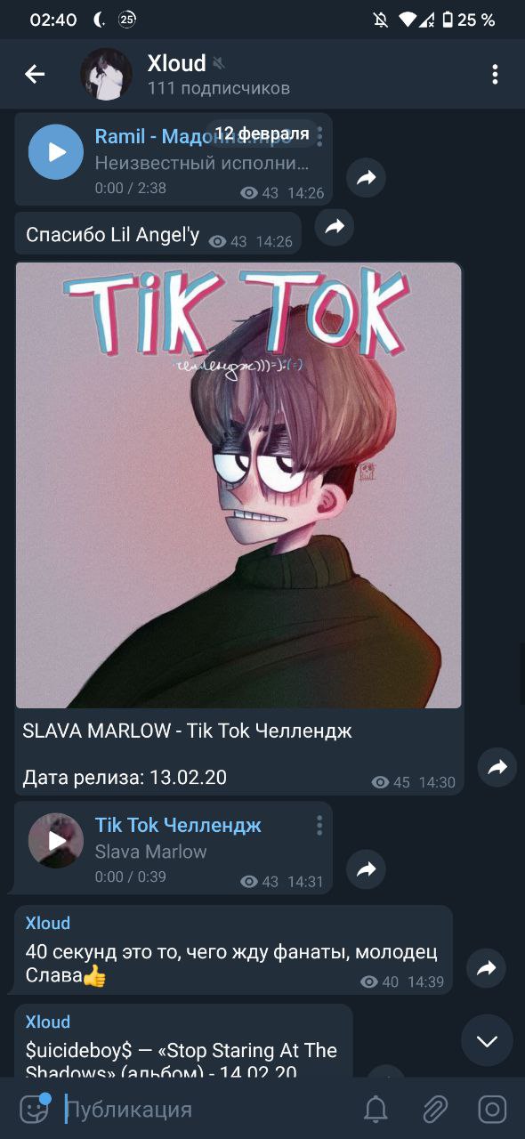Toggle silent broadcast bell icon
Image resolution: width=525 pixels, height=1139 pixels.
click(376, 1110)
